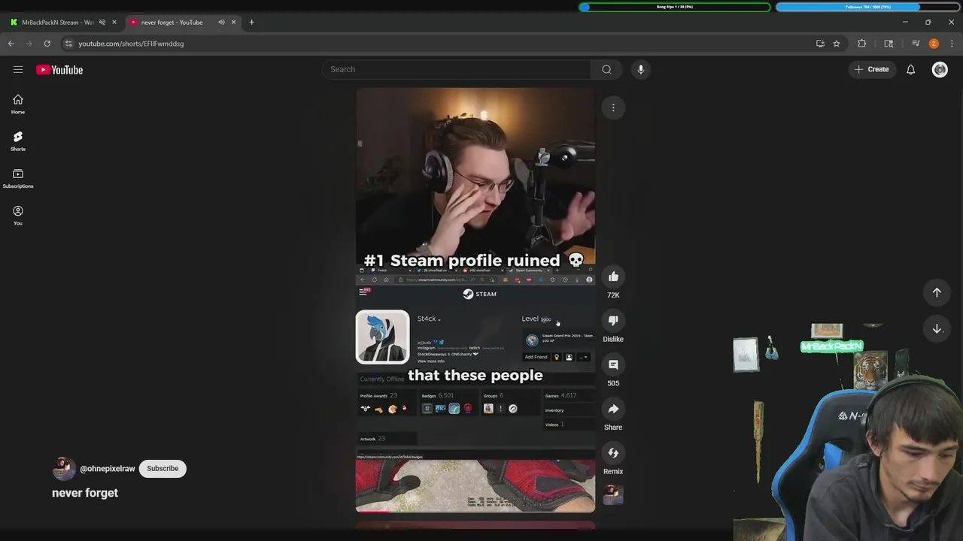
Task: Click the Create button
Action: point(871,69)
